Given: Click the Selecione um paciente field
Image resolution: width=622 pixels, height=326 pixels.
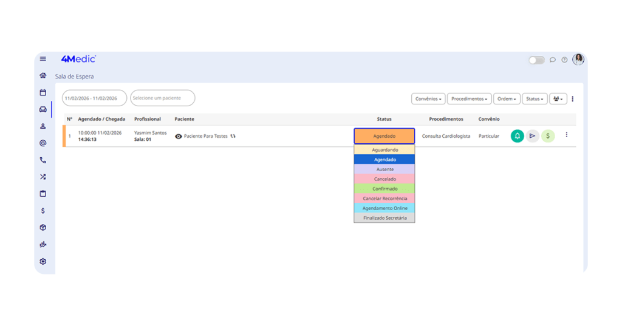Looking at the screenshot, I should 163,98.
